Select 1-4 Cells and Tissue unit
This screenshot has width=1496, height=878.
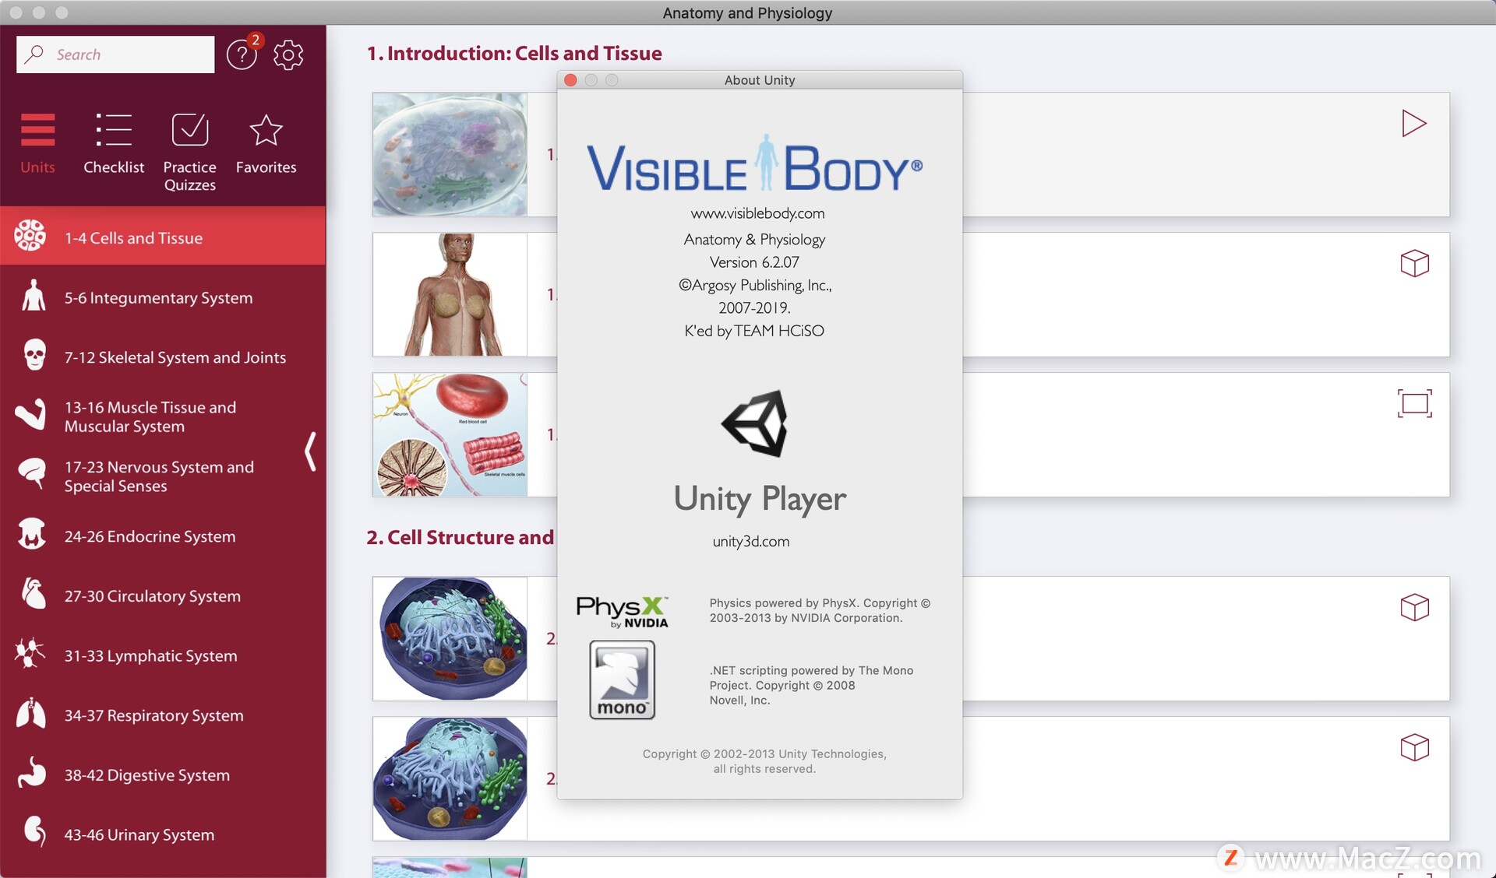163,236
